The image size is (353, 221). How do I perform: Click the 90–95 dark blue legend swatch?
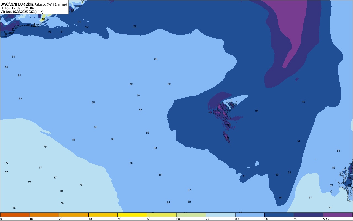coord(279,215)
